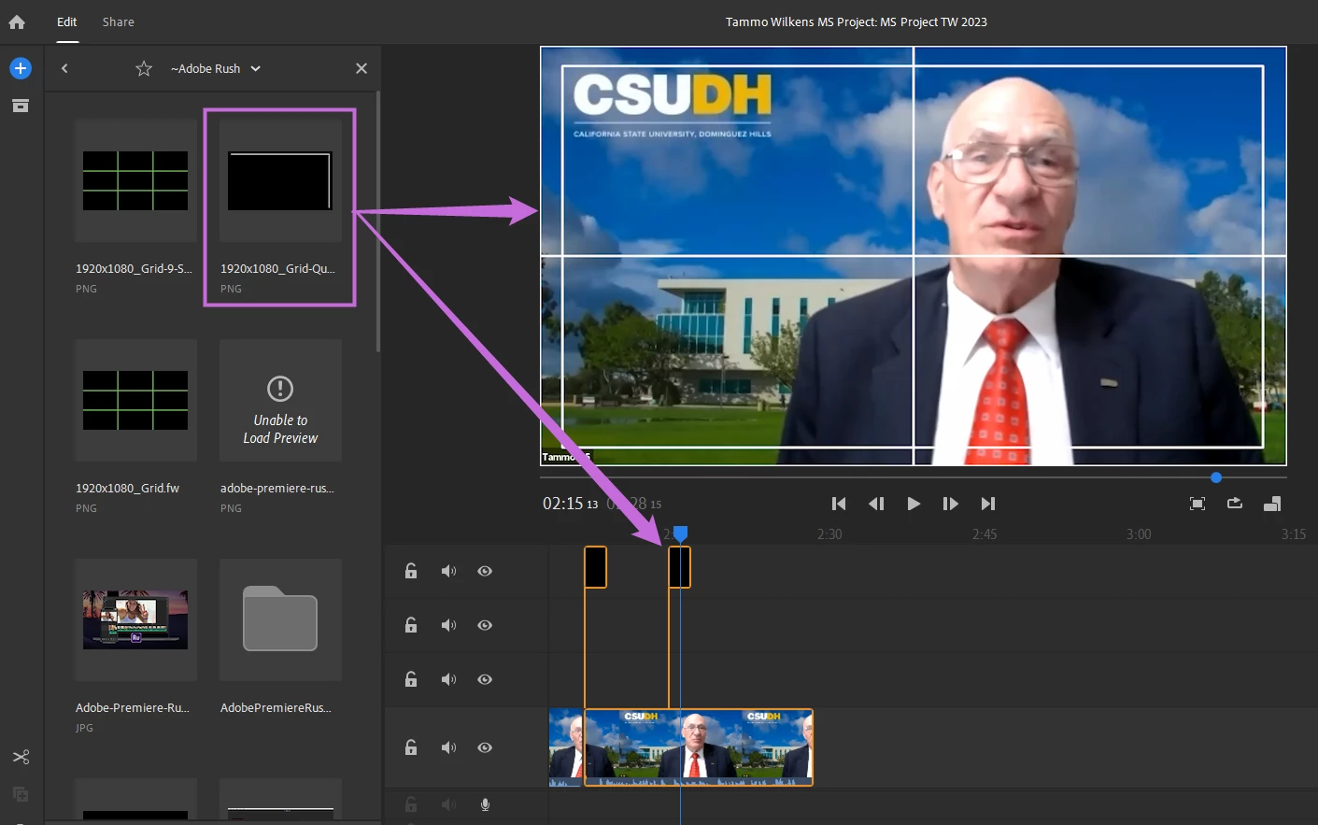Screen dimensions: 1318x825
Task: Jump to previous edit point
Action: 839,504
